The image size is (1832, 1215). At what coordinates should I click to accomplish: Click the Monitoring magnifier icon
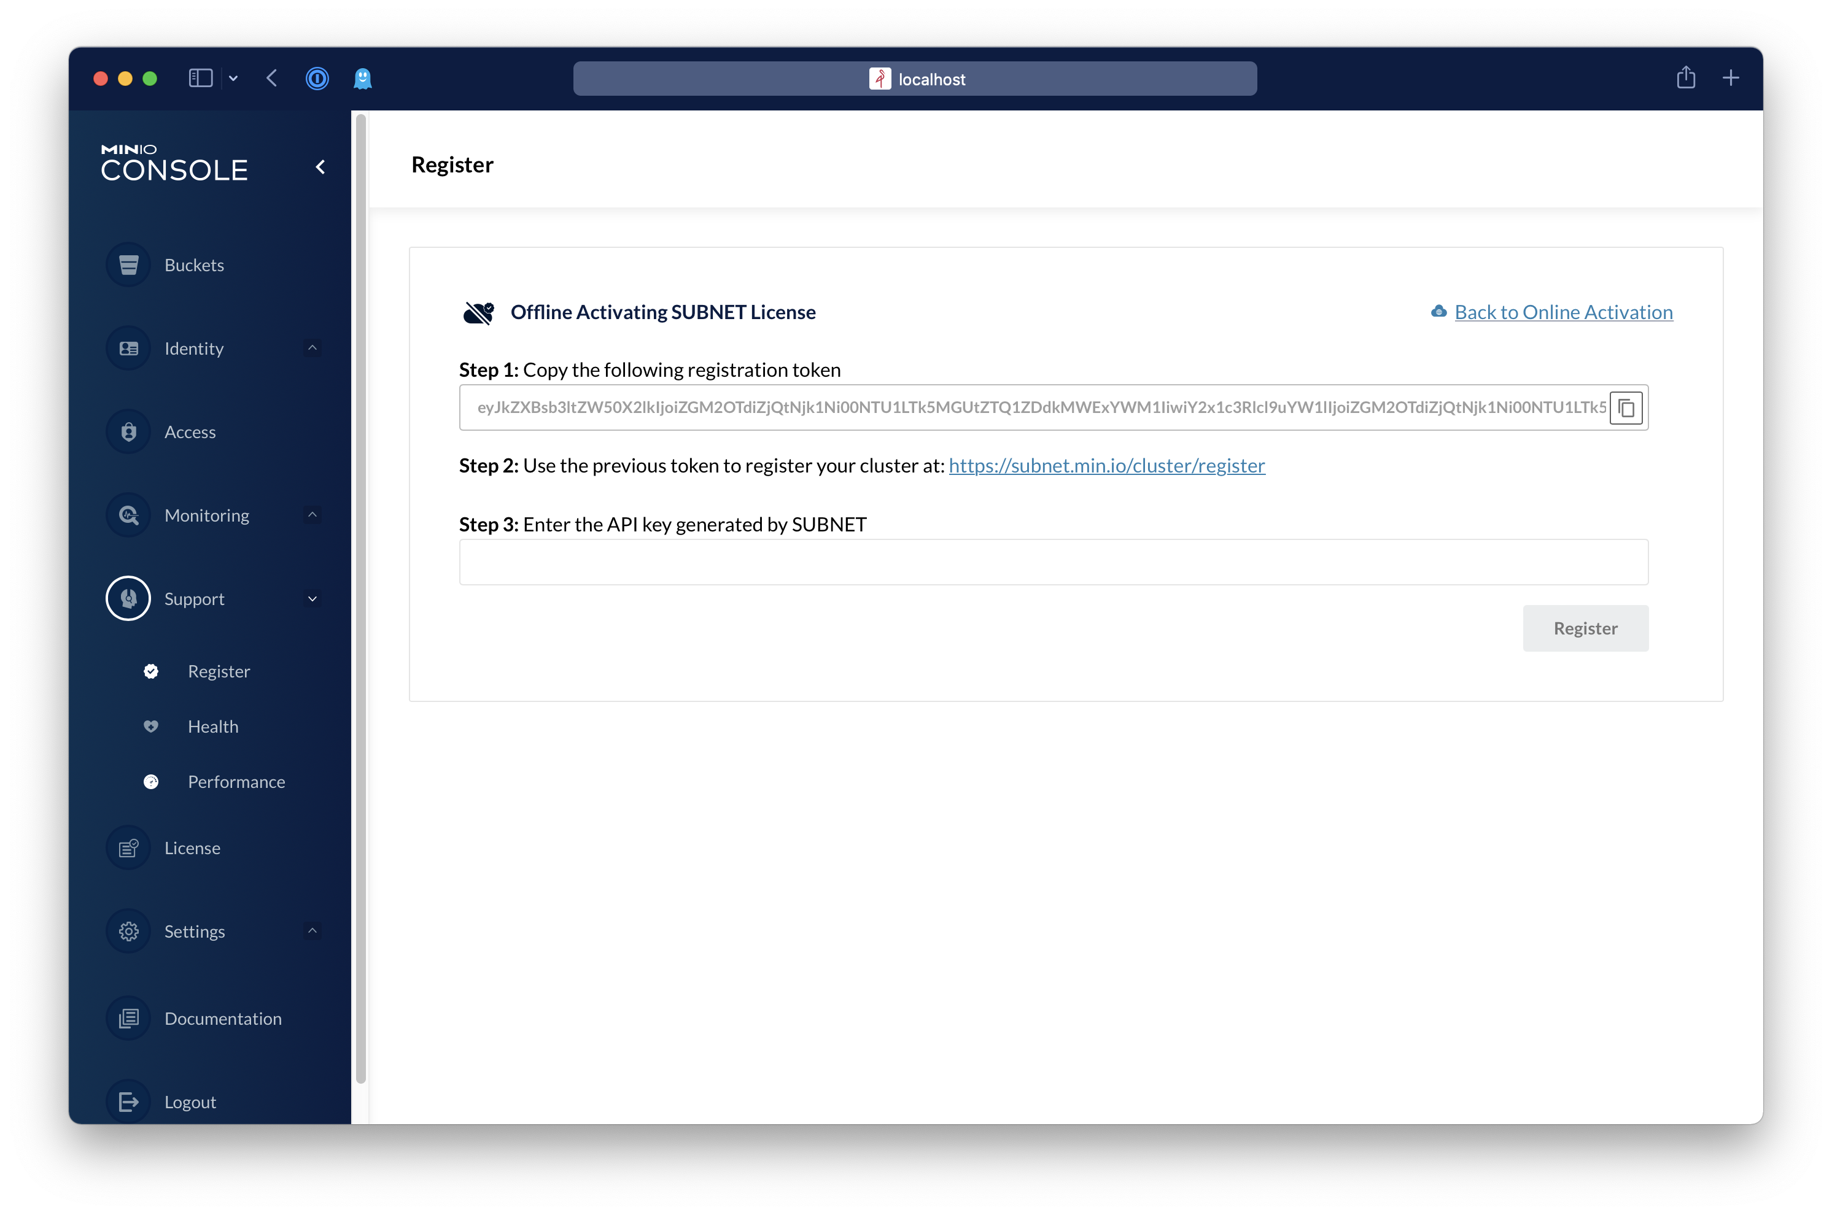(129, 515)
